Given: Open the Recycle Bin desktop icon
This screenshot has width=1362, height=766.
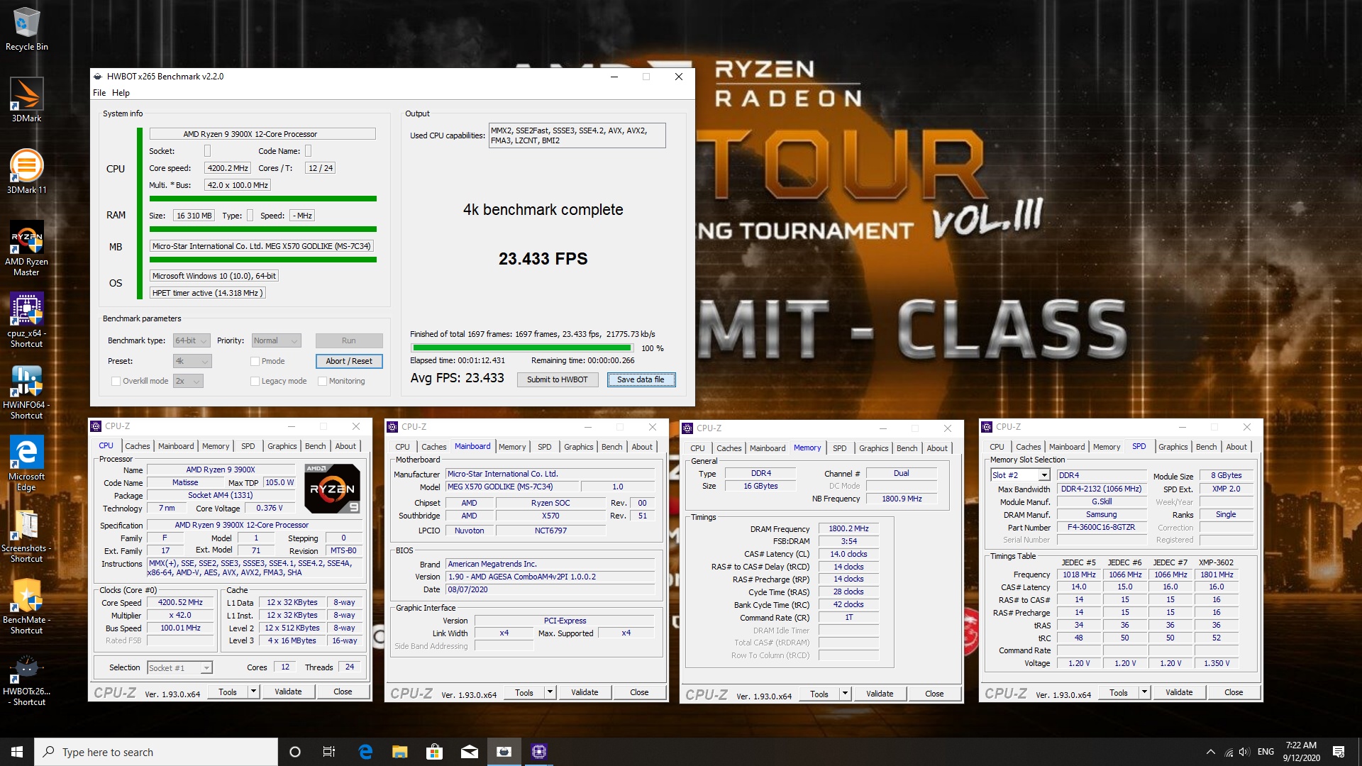Looking at the screenshot, I should [26, 29].
